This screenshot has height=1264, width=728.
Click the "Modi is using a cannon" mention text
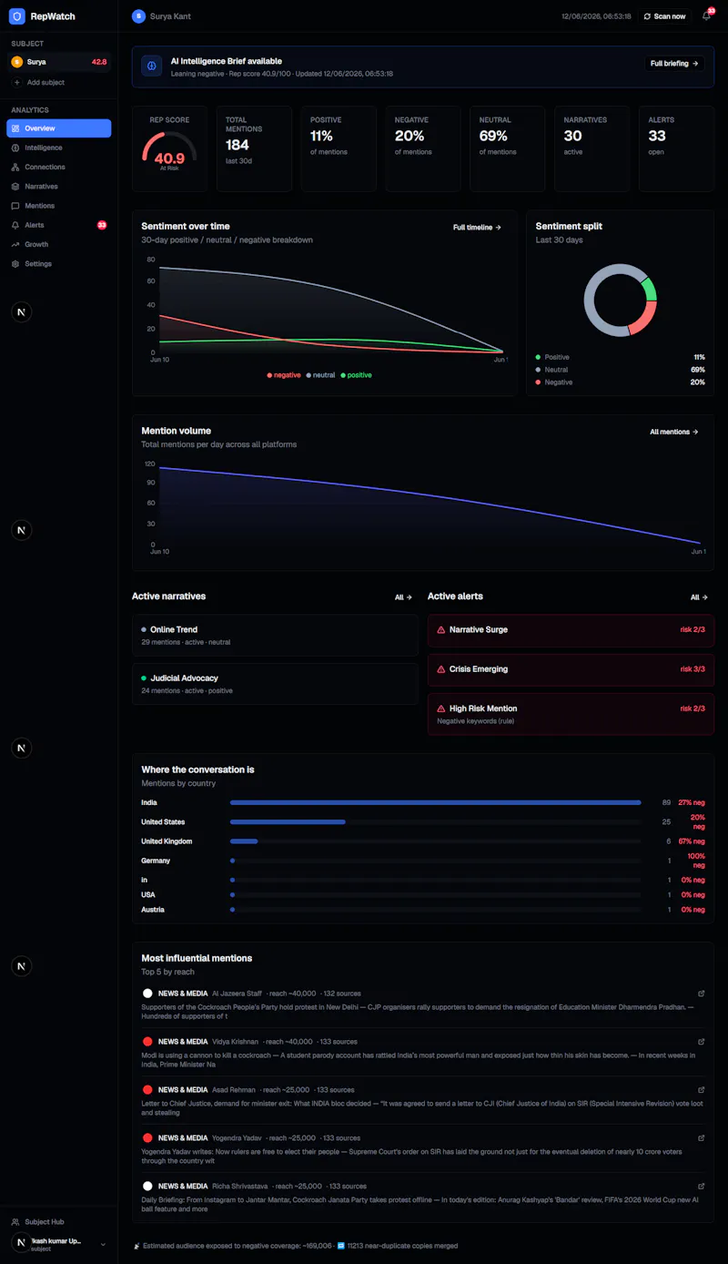pyautogui.click(x=419, y=1059)
